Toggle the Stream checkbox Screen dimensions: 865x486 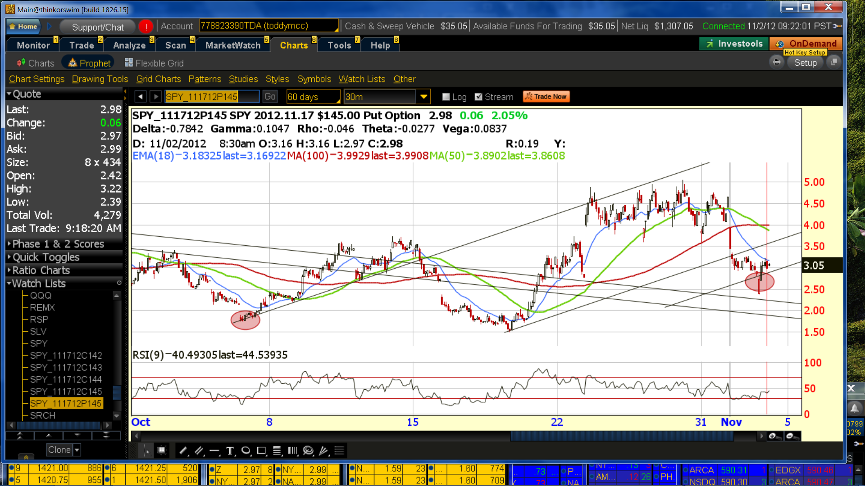(478, 97)
